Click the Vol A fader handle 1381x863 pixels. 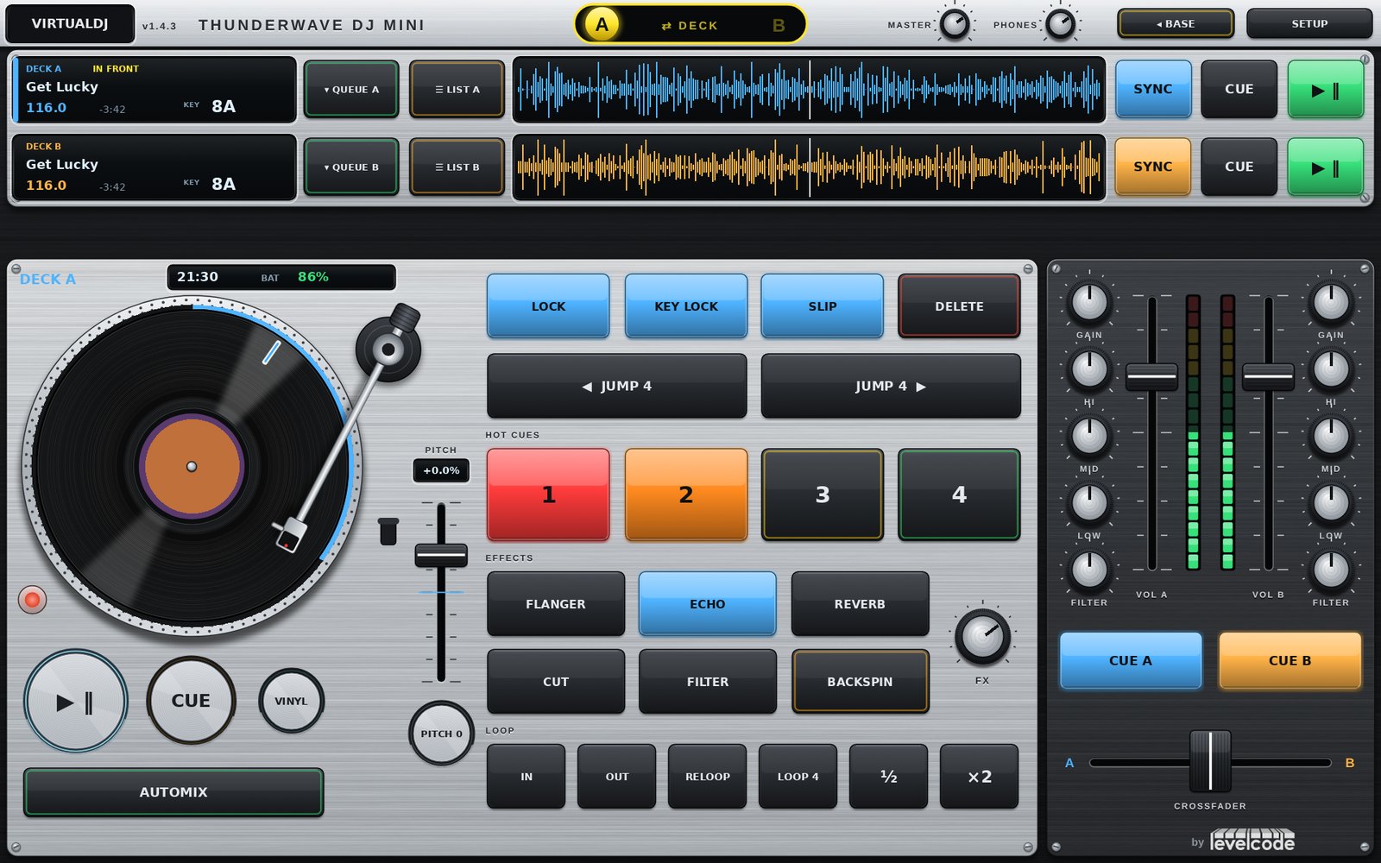[x=1151, y=376]
